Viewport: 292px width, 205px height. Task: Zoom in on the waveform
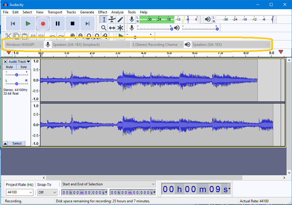coord(73,36)
